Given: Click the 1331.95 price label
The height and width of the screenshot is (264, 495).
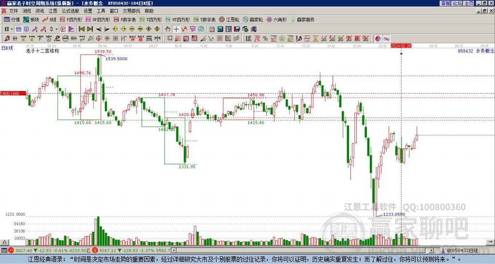Looking at the screenshot, I should click(187, 167).
